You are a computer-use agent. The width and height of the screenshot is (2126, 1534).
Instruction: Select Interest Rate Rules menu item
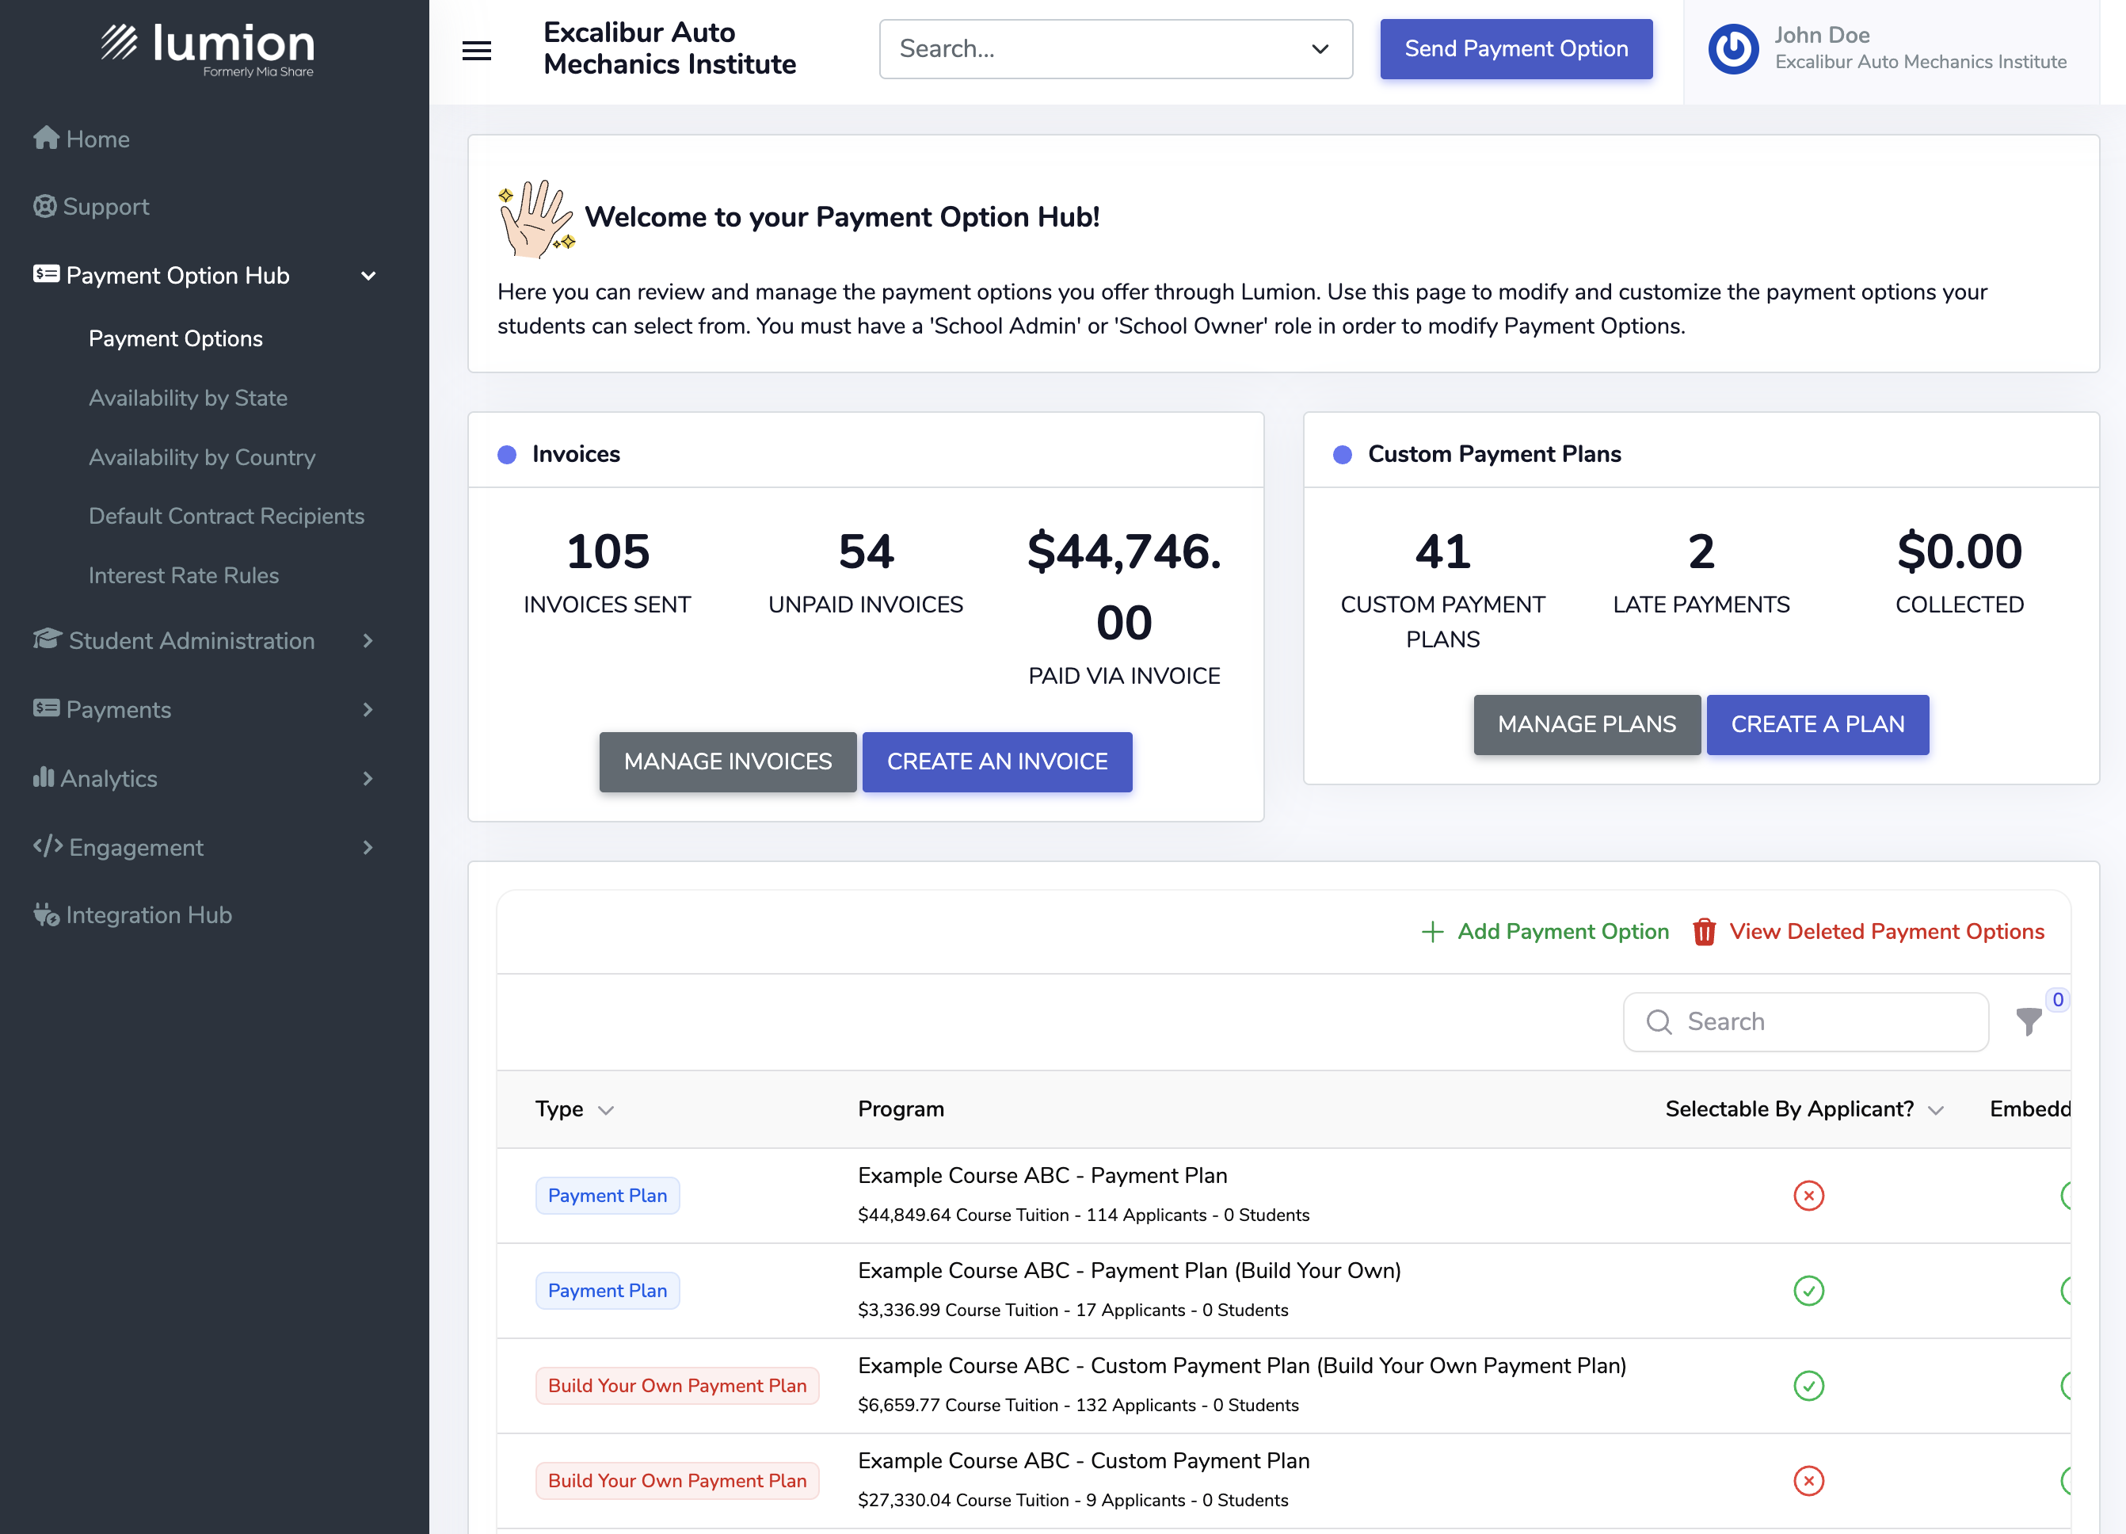pyautogui.click(x=184, y=574)
